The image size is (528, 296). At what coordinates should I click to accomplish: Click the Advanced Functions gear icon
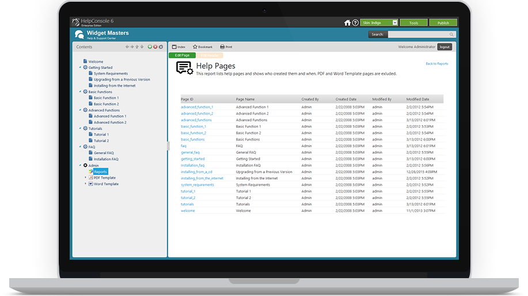click(85, 110)
